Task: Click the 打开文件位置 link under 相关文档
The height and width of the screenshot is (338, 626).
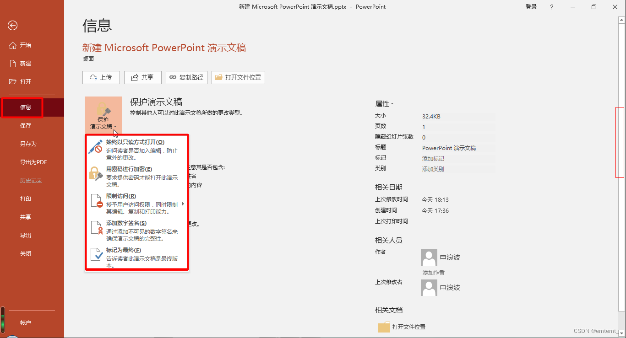Action: (409, 327)
